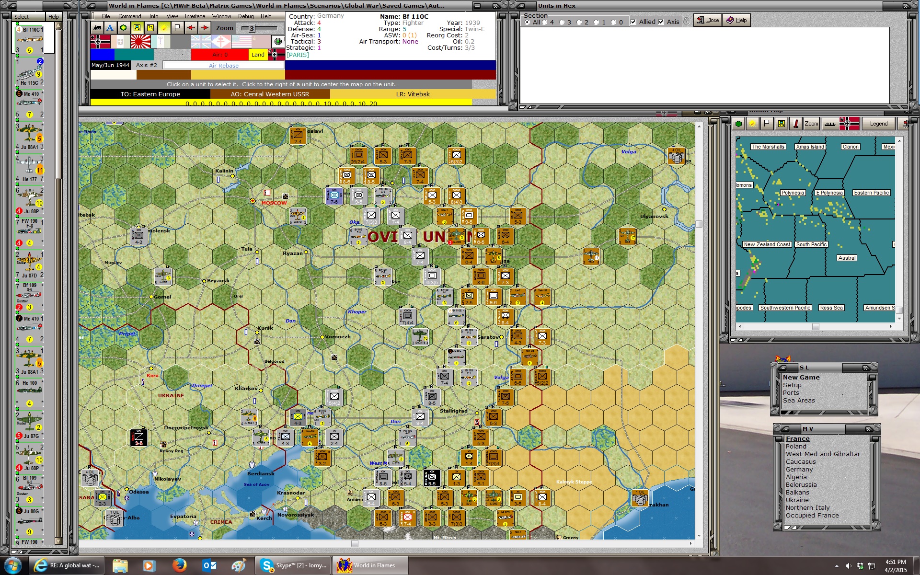Image resolution: width=920 pixels, height=575 pixels.
Task: Click the yellow sun weather toolbar icon
Action: click(x=164, y=28)
